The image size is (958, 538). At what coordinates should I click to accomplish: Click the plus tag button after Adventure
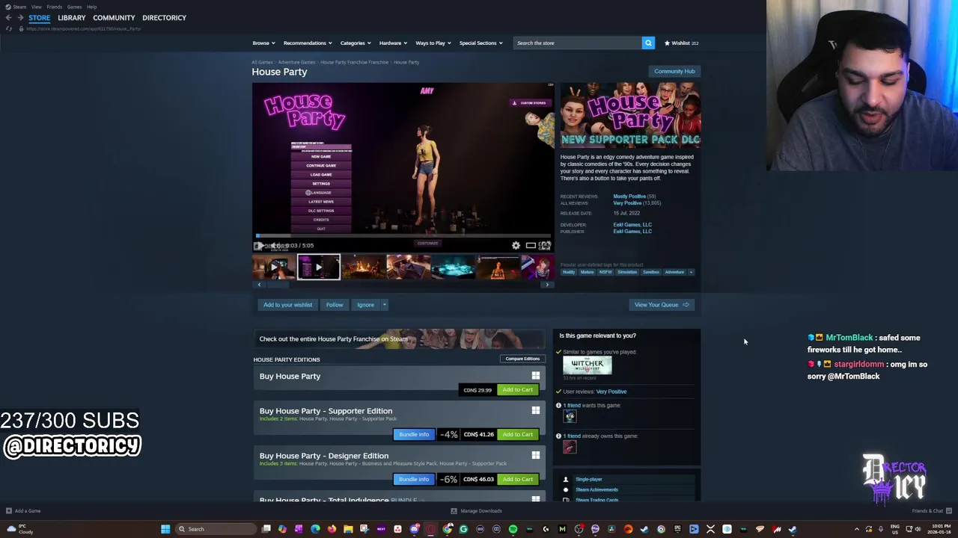[691, 272]
